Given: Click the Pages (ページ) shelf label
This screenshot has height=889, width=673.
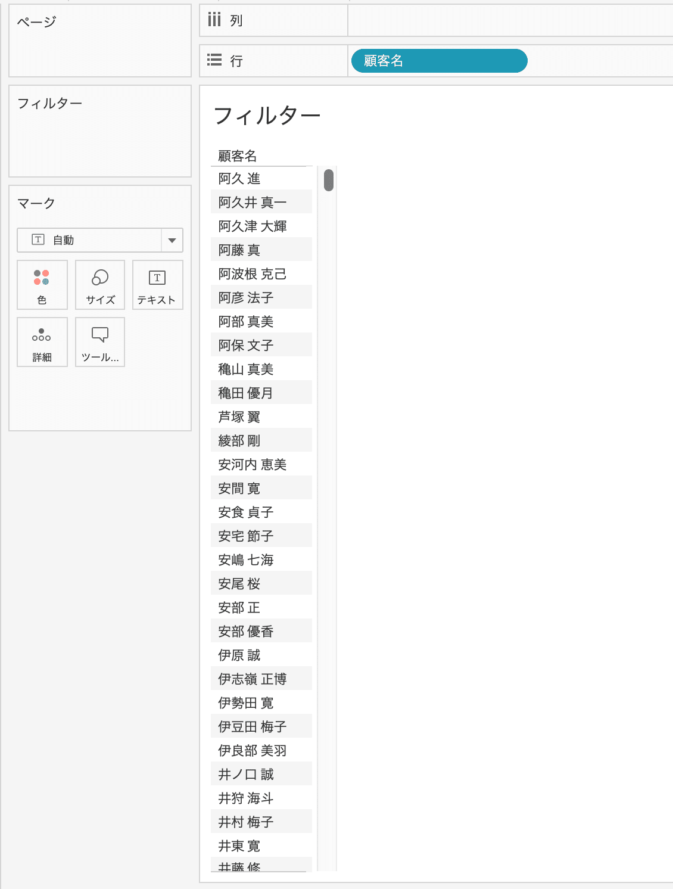Looking at the screenshot, I should click(x=36, y=22).
